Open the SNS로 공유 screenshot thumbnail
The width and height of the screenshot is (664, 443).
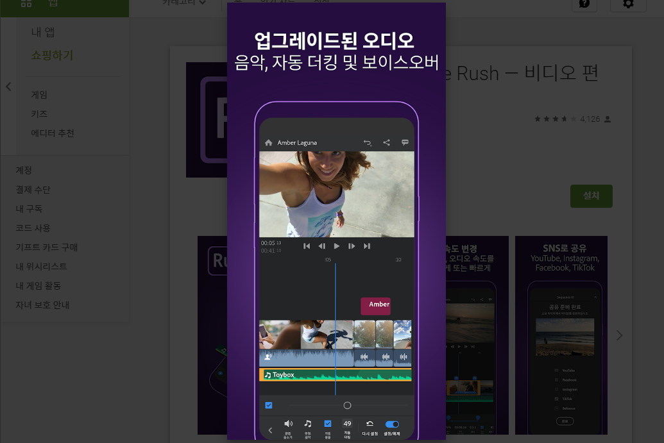pos(561,335)
